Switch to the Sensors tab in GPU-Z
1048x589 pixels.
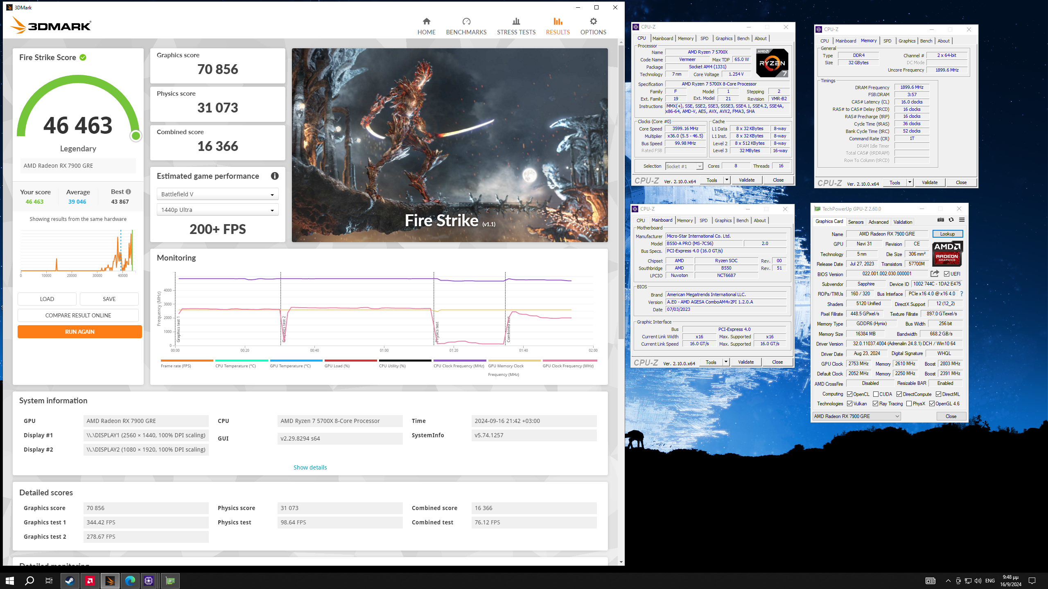pyautogui.click(x=856, y=222)
